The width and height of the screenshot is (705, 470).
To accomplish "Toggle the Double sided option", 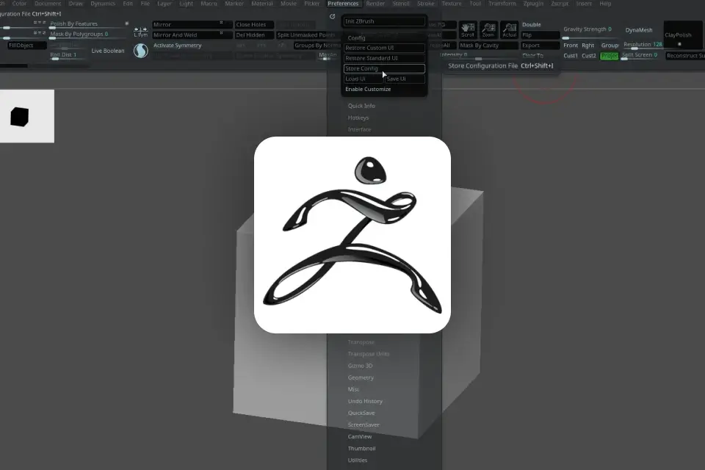I will [532, 25].
